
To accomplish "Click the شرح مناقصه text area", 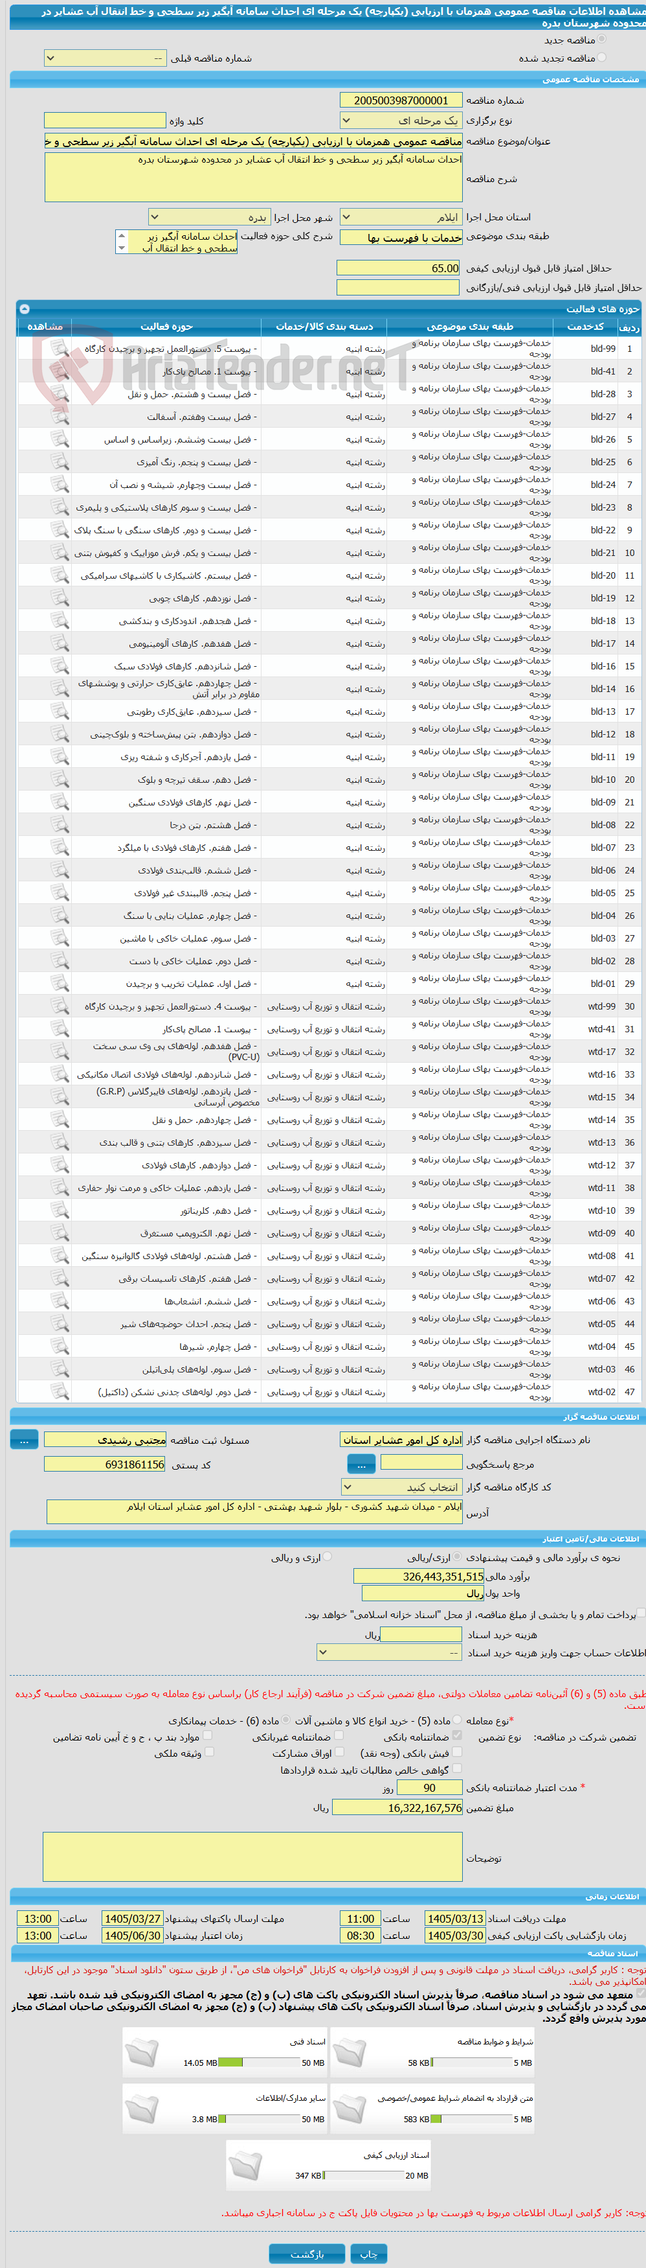I will pyautogui.click(x=253, y=178).
